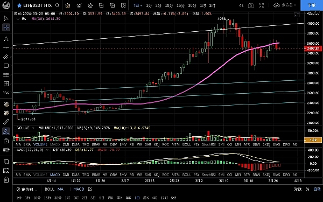Choose the text annotation tool
This screenshot has height=202, width=323.
[6, 39]
